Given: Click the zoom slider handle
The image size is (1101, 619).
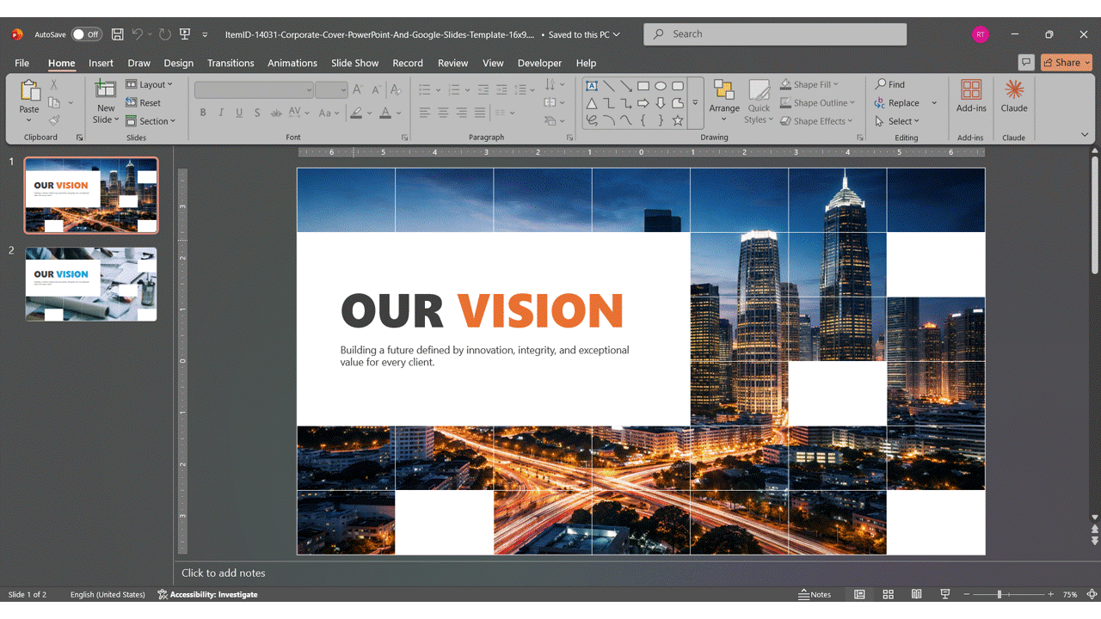Looking at the screenshot, I should (x=999, y=594).
